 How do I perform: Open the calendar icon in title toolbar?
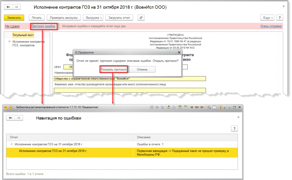click(x=185, y=107)
